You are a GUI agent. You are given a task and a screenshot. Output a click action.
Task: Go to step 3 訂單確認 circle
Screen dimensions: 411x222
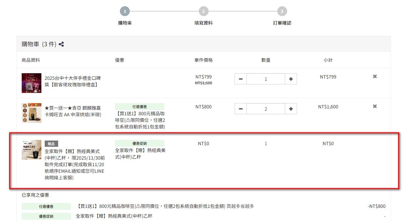[282, 11]
